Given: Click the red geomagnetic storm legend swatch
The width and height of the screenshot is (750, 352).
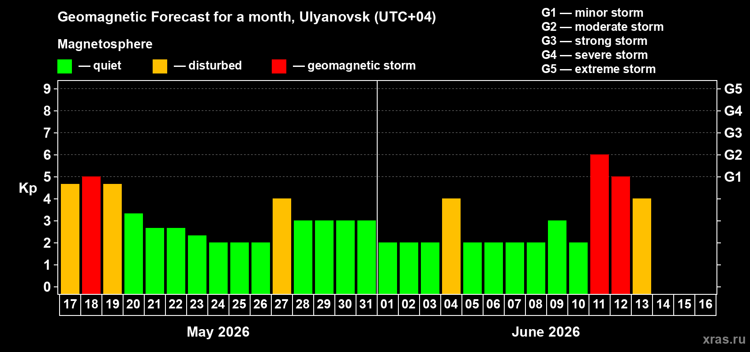Looking at the screenshot, I should coord(279,66).
